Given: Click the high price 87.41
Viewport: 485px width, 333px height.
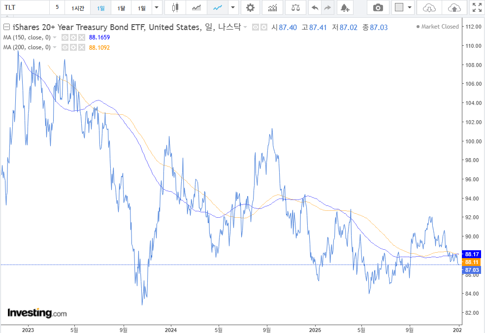Looking at the screenshot, I should pos(318,28).
